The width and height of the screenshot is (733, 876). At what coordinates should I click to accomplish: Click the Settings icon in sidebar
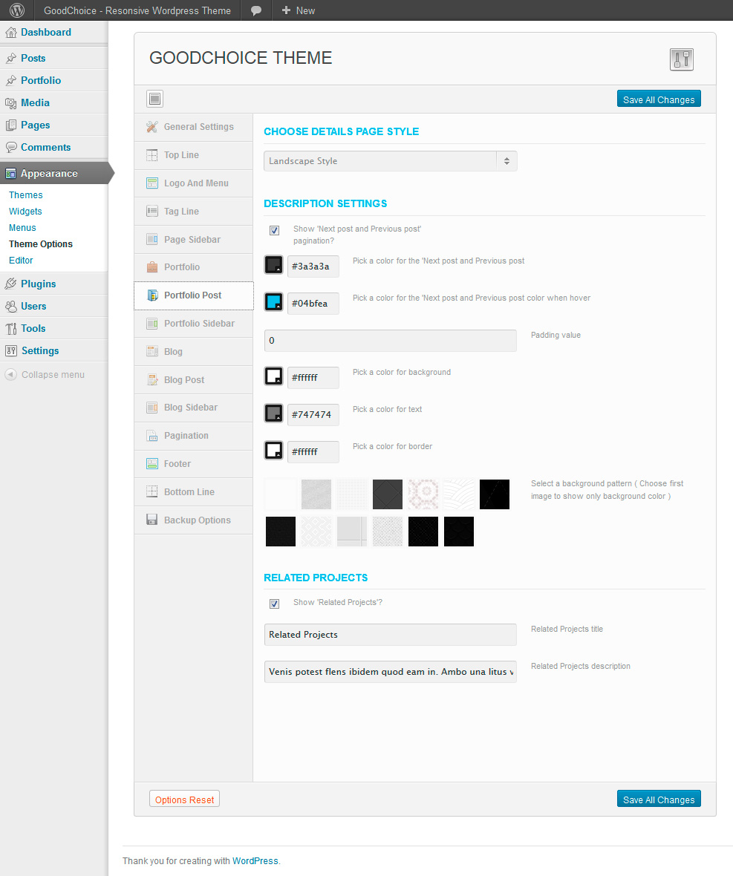10,351
